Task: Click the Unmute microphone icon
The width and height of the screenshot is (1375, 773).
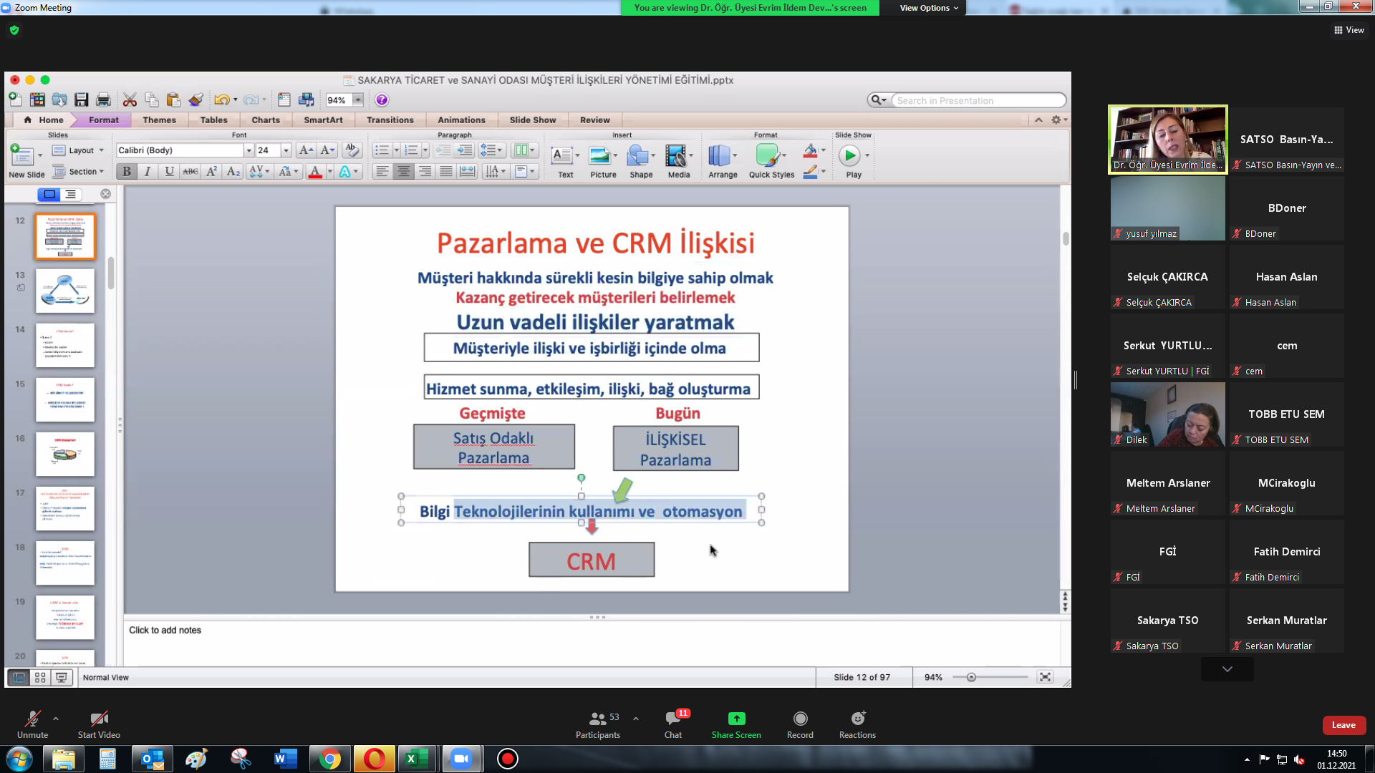Action: coord(32,718)
